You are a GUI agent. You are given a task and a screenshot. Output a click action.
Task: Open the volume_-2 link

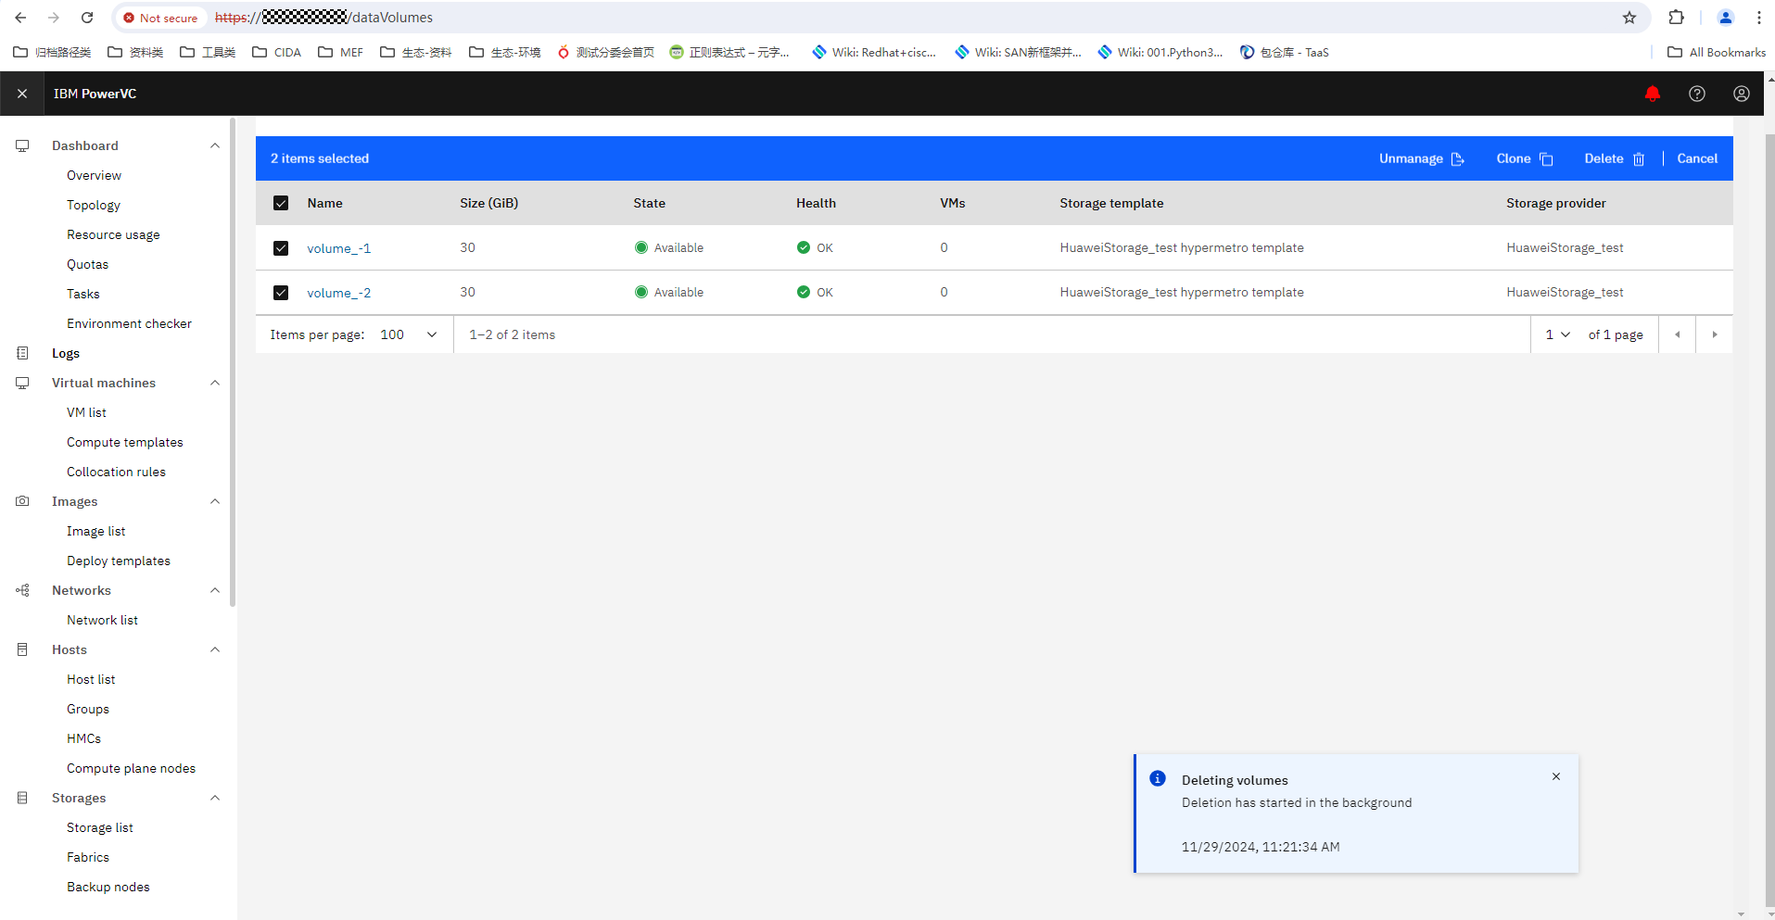(338, 293)
